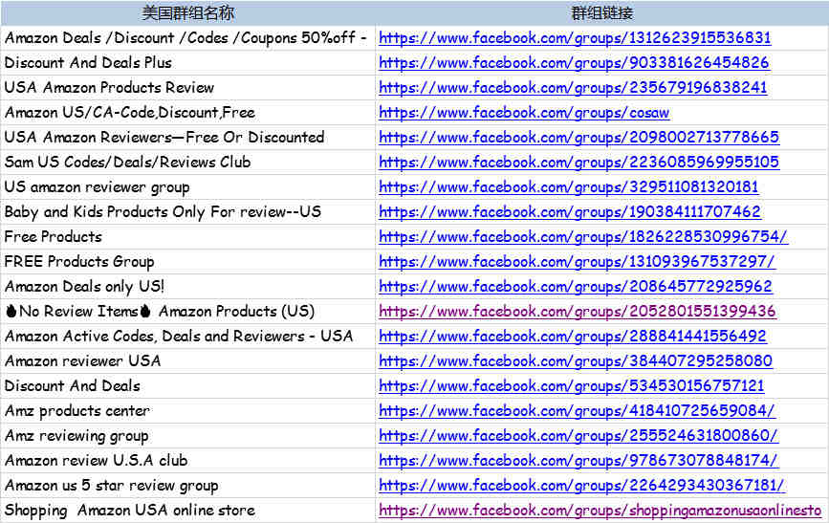
Task: Select cell 'Amazon us 5 star review group'
Action: pos(187,486)
